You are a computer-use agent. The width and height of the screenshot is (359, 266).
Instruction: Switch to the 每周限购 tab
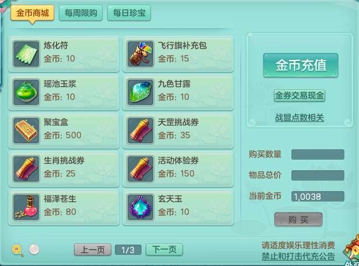click(x=80, y=13)
